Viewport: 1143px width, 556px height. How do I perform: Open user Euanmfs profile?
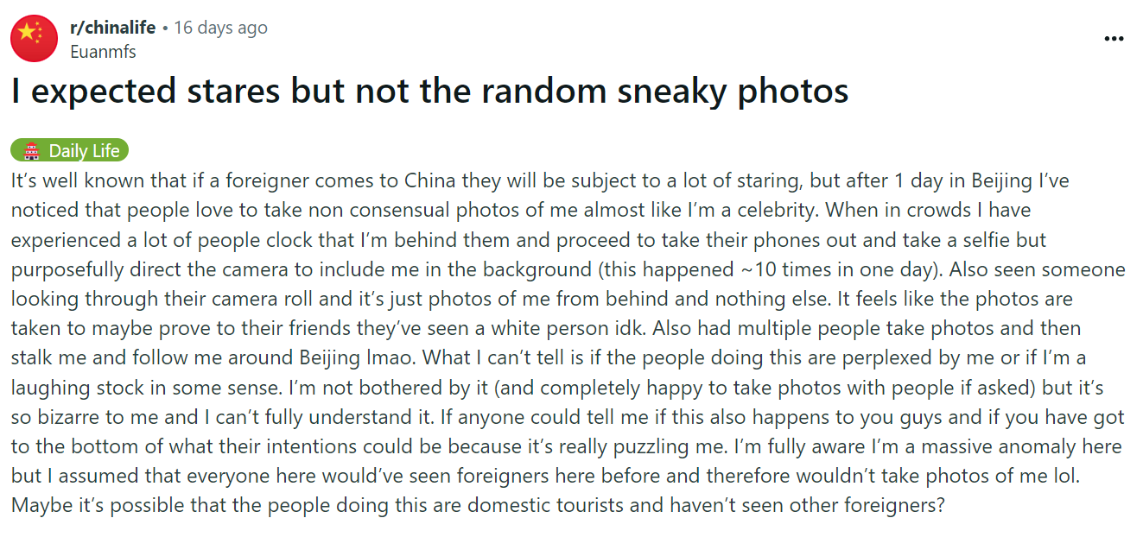[103, 51]
